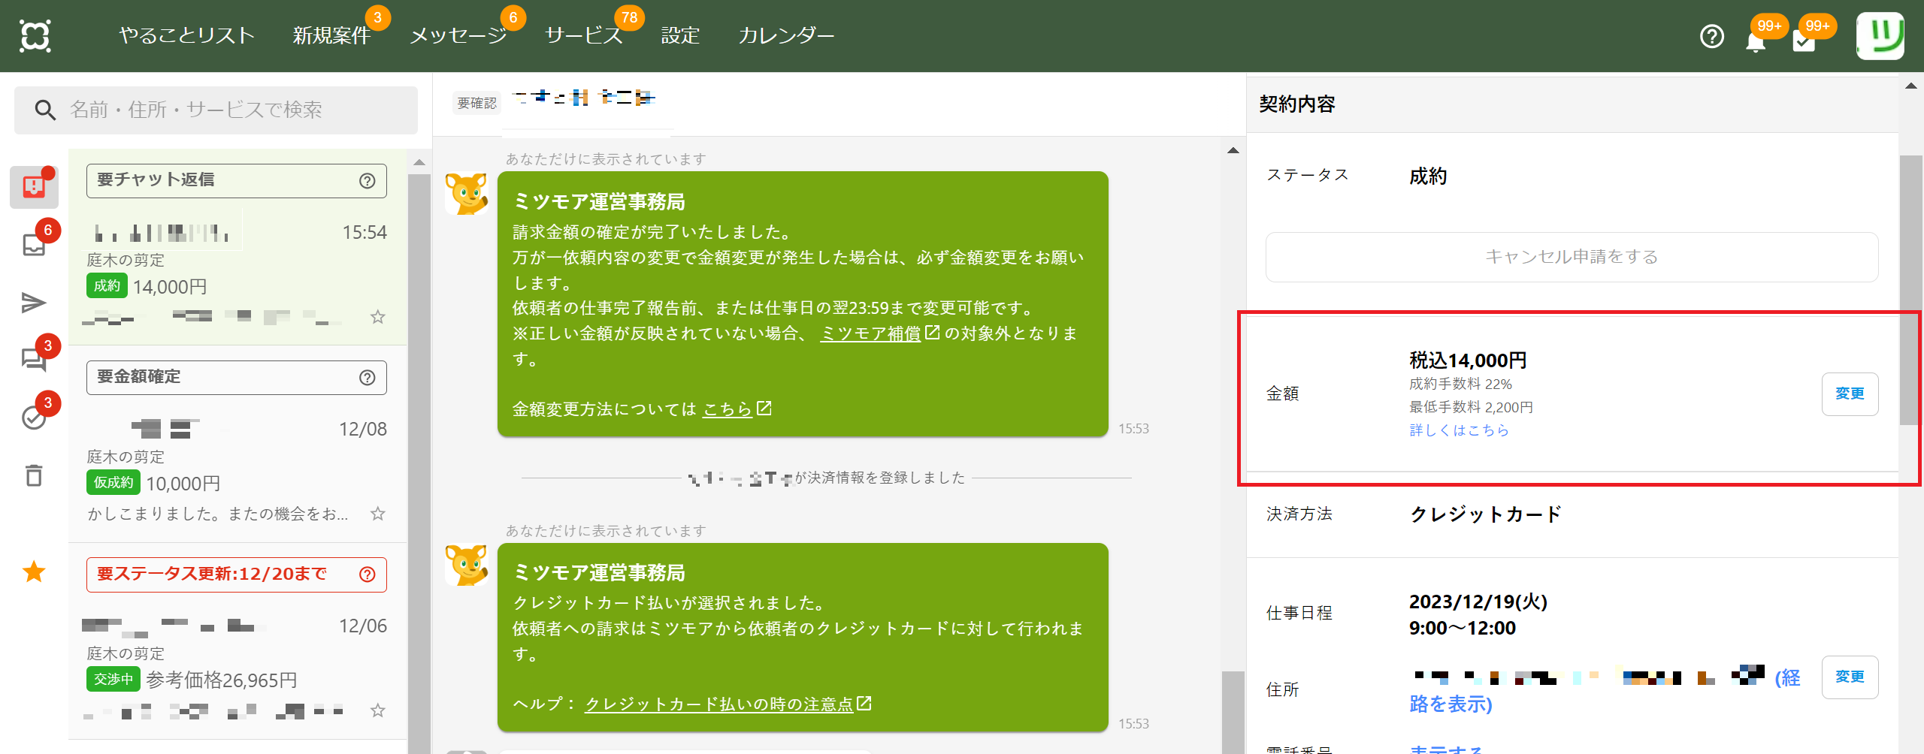Open the completed checkmark sidebar icon
The image size is (1924, 754).
tap(34, 418)
